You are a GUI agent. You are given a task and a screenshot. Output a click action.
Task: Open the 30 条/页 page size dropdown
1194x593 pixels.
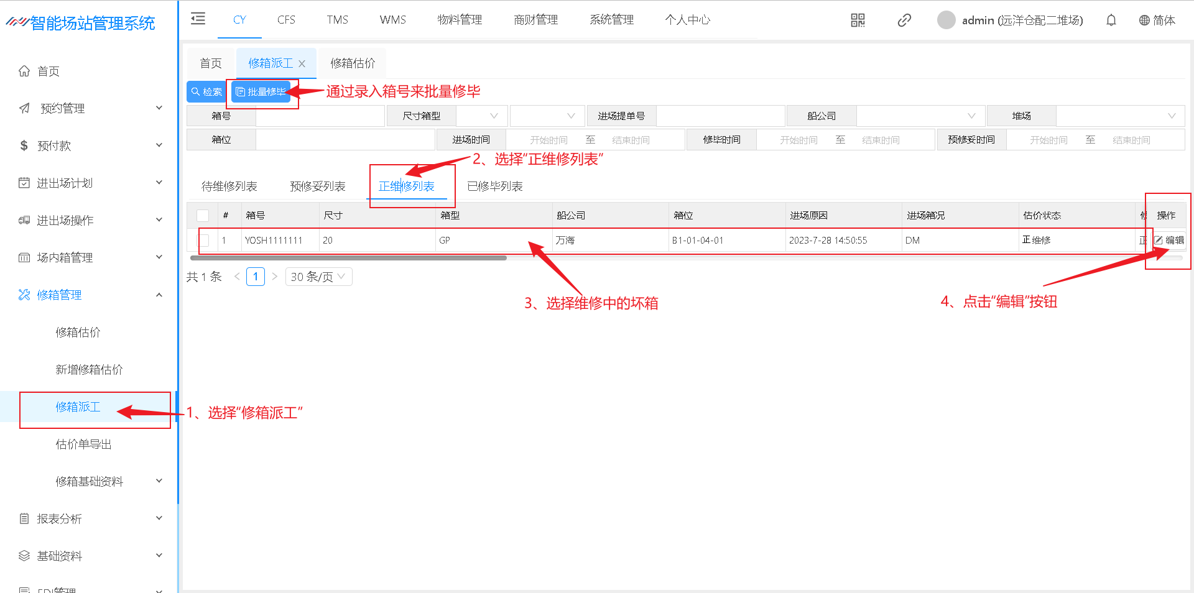point(318,277)
